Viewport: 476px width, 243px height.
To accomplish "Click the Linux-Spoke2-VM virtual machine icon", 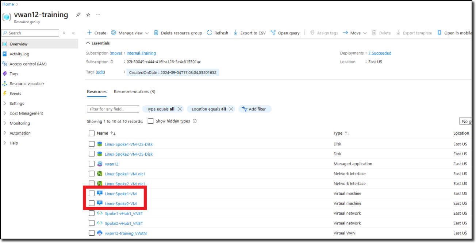I will click(x=100, y=203).
